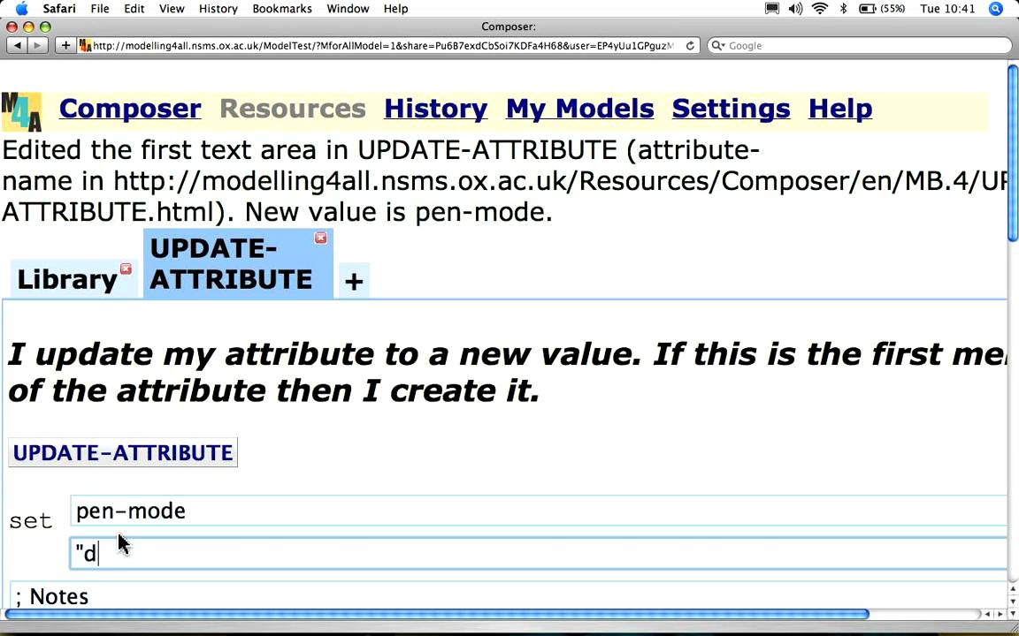Click the display status icon in menu bar
This screenshot has height=636, width=1019.
click(772, 9)
